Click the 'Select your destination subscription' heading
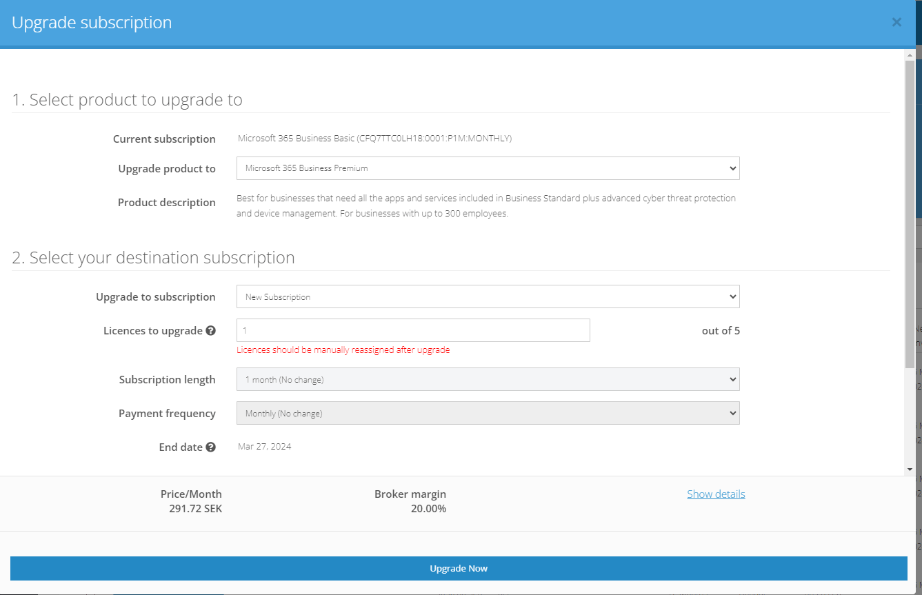This screenshot has width=922, height=595. (x=153, y=258)
